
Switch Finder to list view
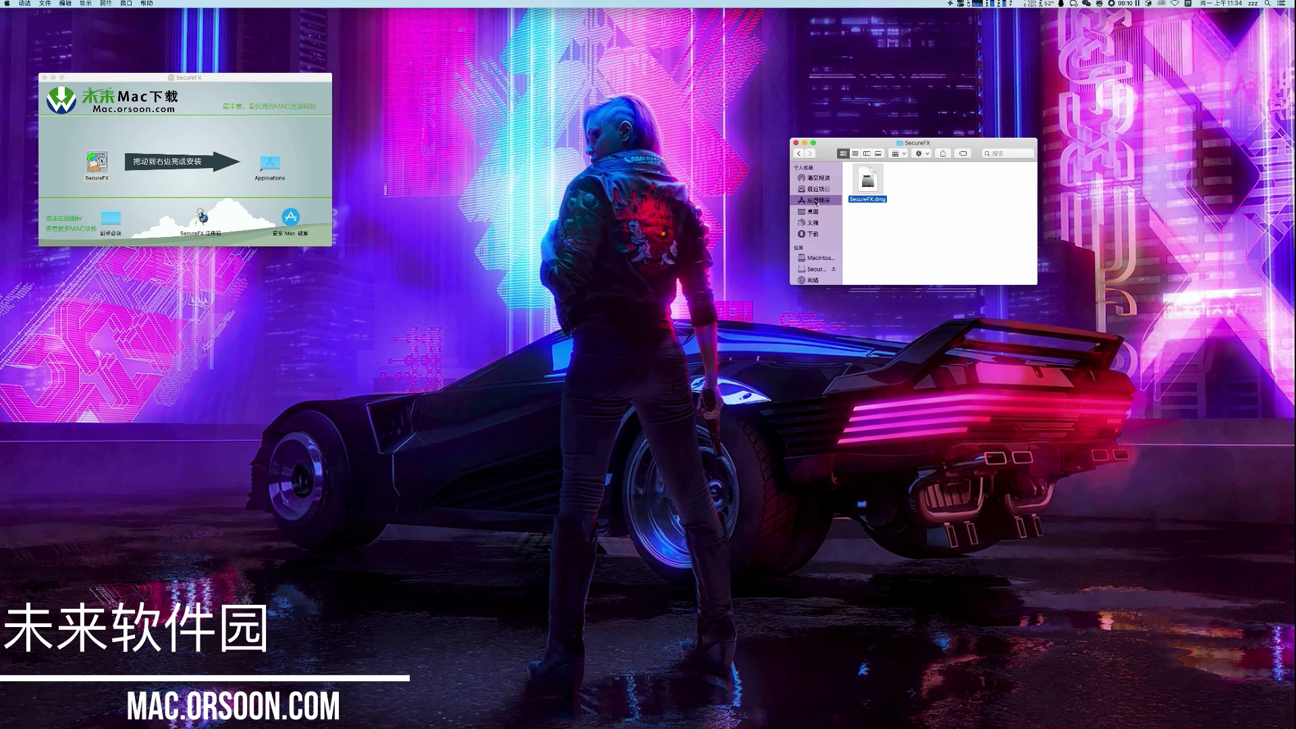[855, 153]
